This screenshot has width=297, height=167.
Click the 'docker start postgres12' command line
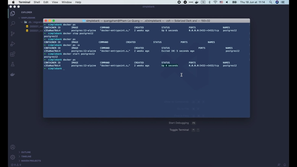(x=79, y=54)
